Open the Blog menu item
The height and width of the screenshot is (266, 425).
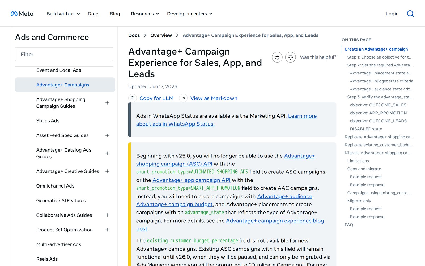click(115, 14)
